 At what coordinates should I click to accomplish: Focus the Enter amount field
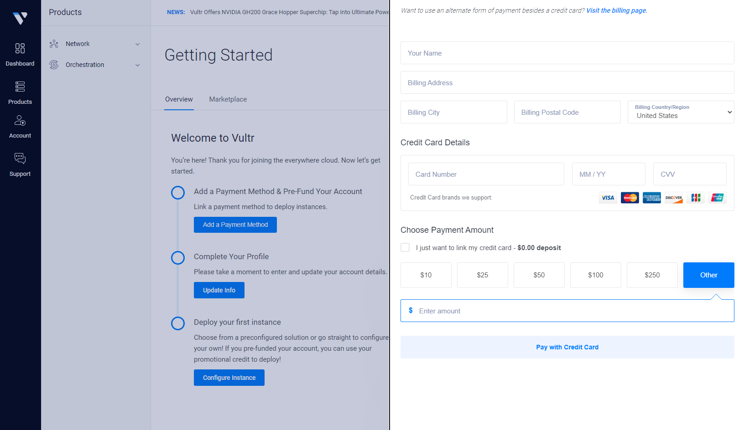tap(567, 311)
